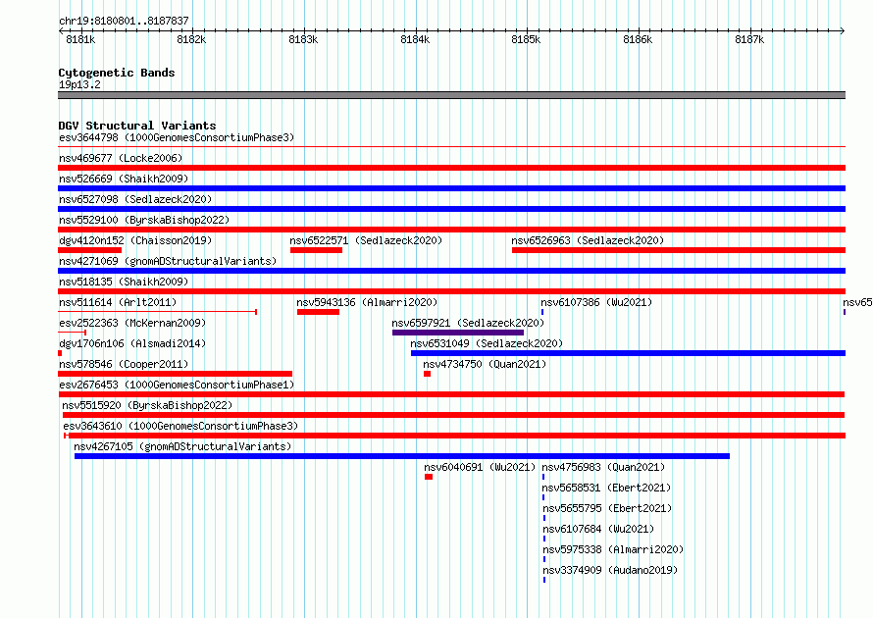Click the Cytogenetic Bands track title
The width and height of the screenshot is (873, 618).
pos(117,73)
